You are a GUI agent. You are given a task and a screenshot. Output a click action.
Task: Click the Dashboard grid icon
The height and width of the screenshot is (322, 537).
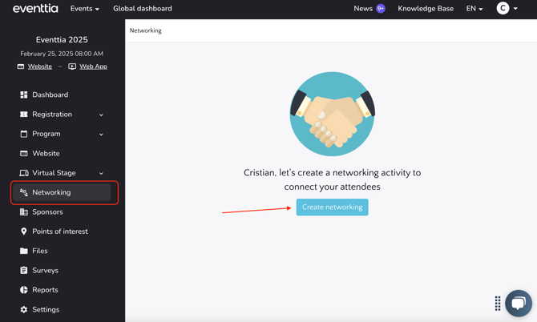coord(24,95)
